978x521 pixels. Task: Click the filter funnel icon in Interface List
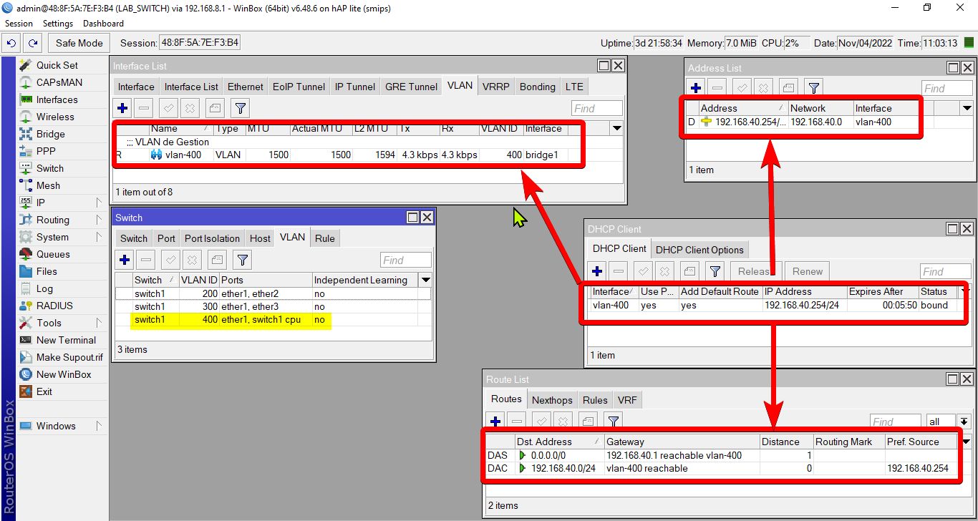(241, 108)
